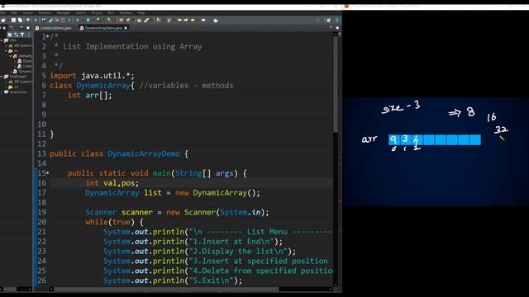
Task: Click the Open Type toolbar icon
Action: pyautogui.click(x=140, y=20)
